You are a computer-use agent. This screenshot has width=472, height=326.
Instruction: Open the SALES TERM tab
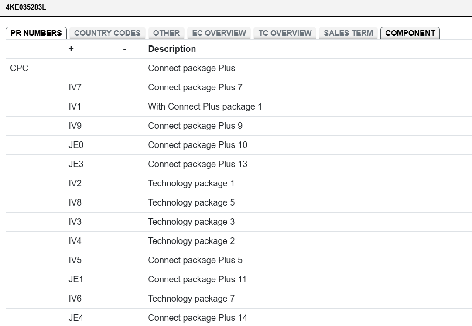[x=348, y=33]
